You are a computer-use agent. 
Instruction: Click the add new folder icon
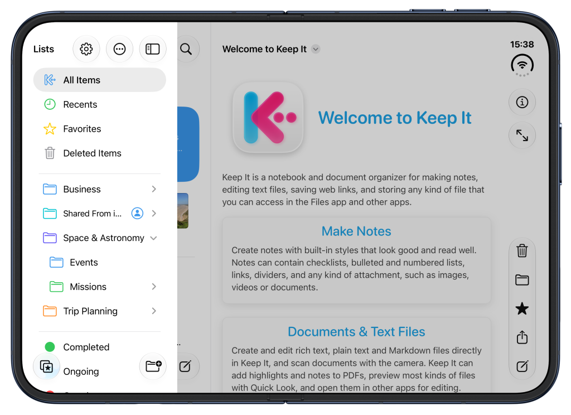(153, 366)
